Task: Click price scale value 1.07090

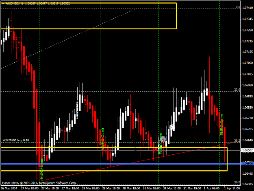Action: [247, 63]
